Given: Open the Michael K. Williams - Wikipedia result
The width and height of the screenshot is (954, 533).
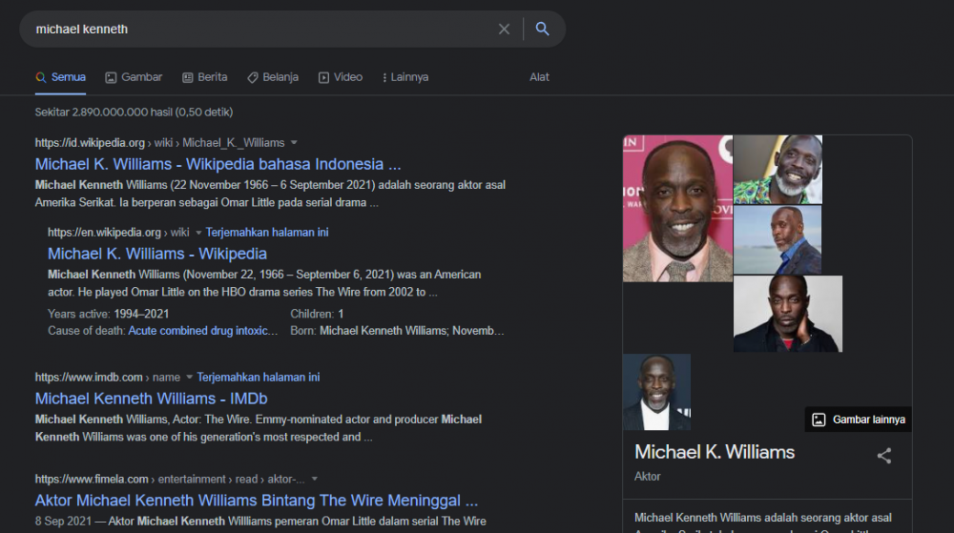Looking at the screenshot, I should click(157, 254).
